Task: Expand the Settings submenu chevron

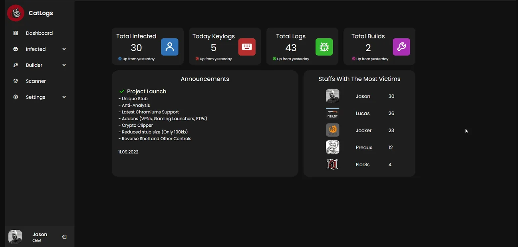Action: click(64, 97)
